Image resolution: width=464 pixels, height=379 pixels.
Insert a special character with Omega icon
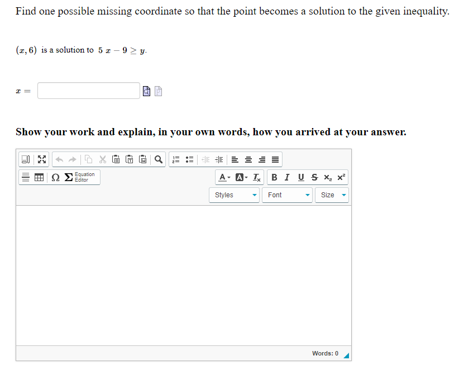(x=55, y=177)
